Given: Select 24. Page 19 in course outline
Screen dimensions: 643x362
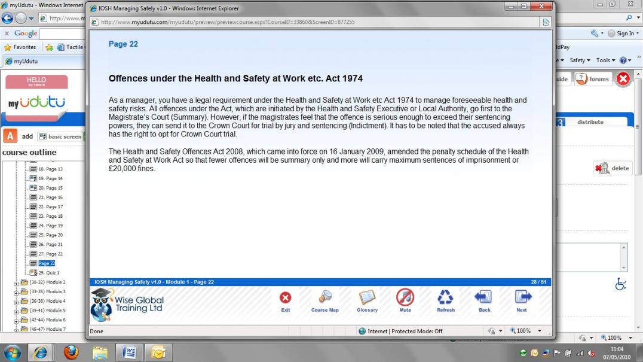Looking at the screenshot, I should click(50, 226).
